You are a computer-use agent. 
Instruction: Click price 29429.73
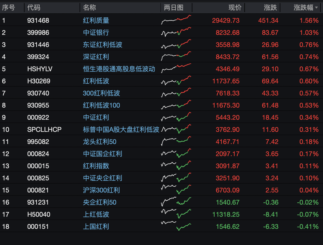[x=226, y=20]
